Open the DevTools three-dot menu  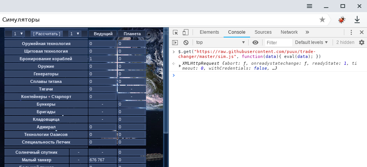pos(351,33)
